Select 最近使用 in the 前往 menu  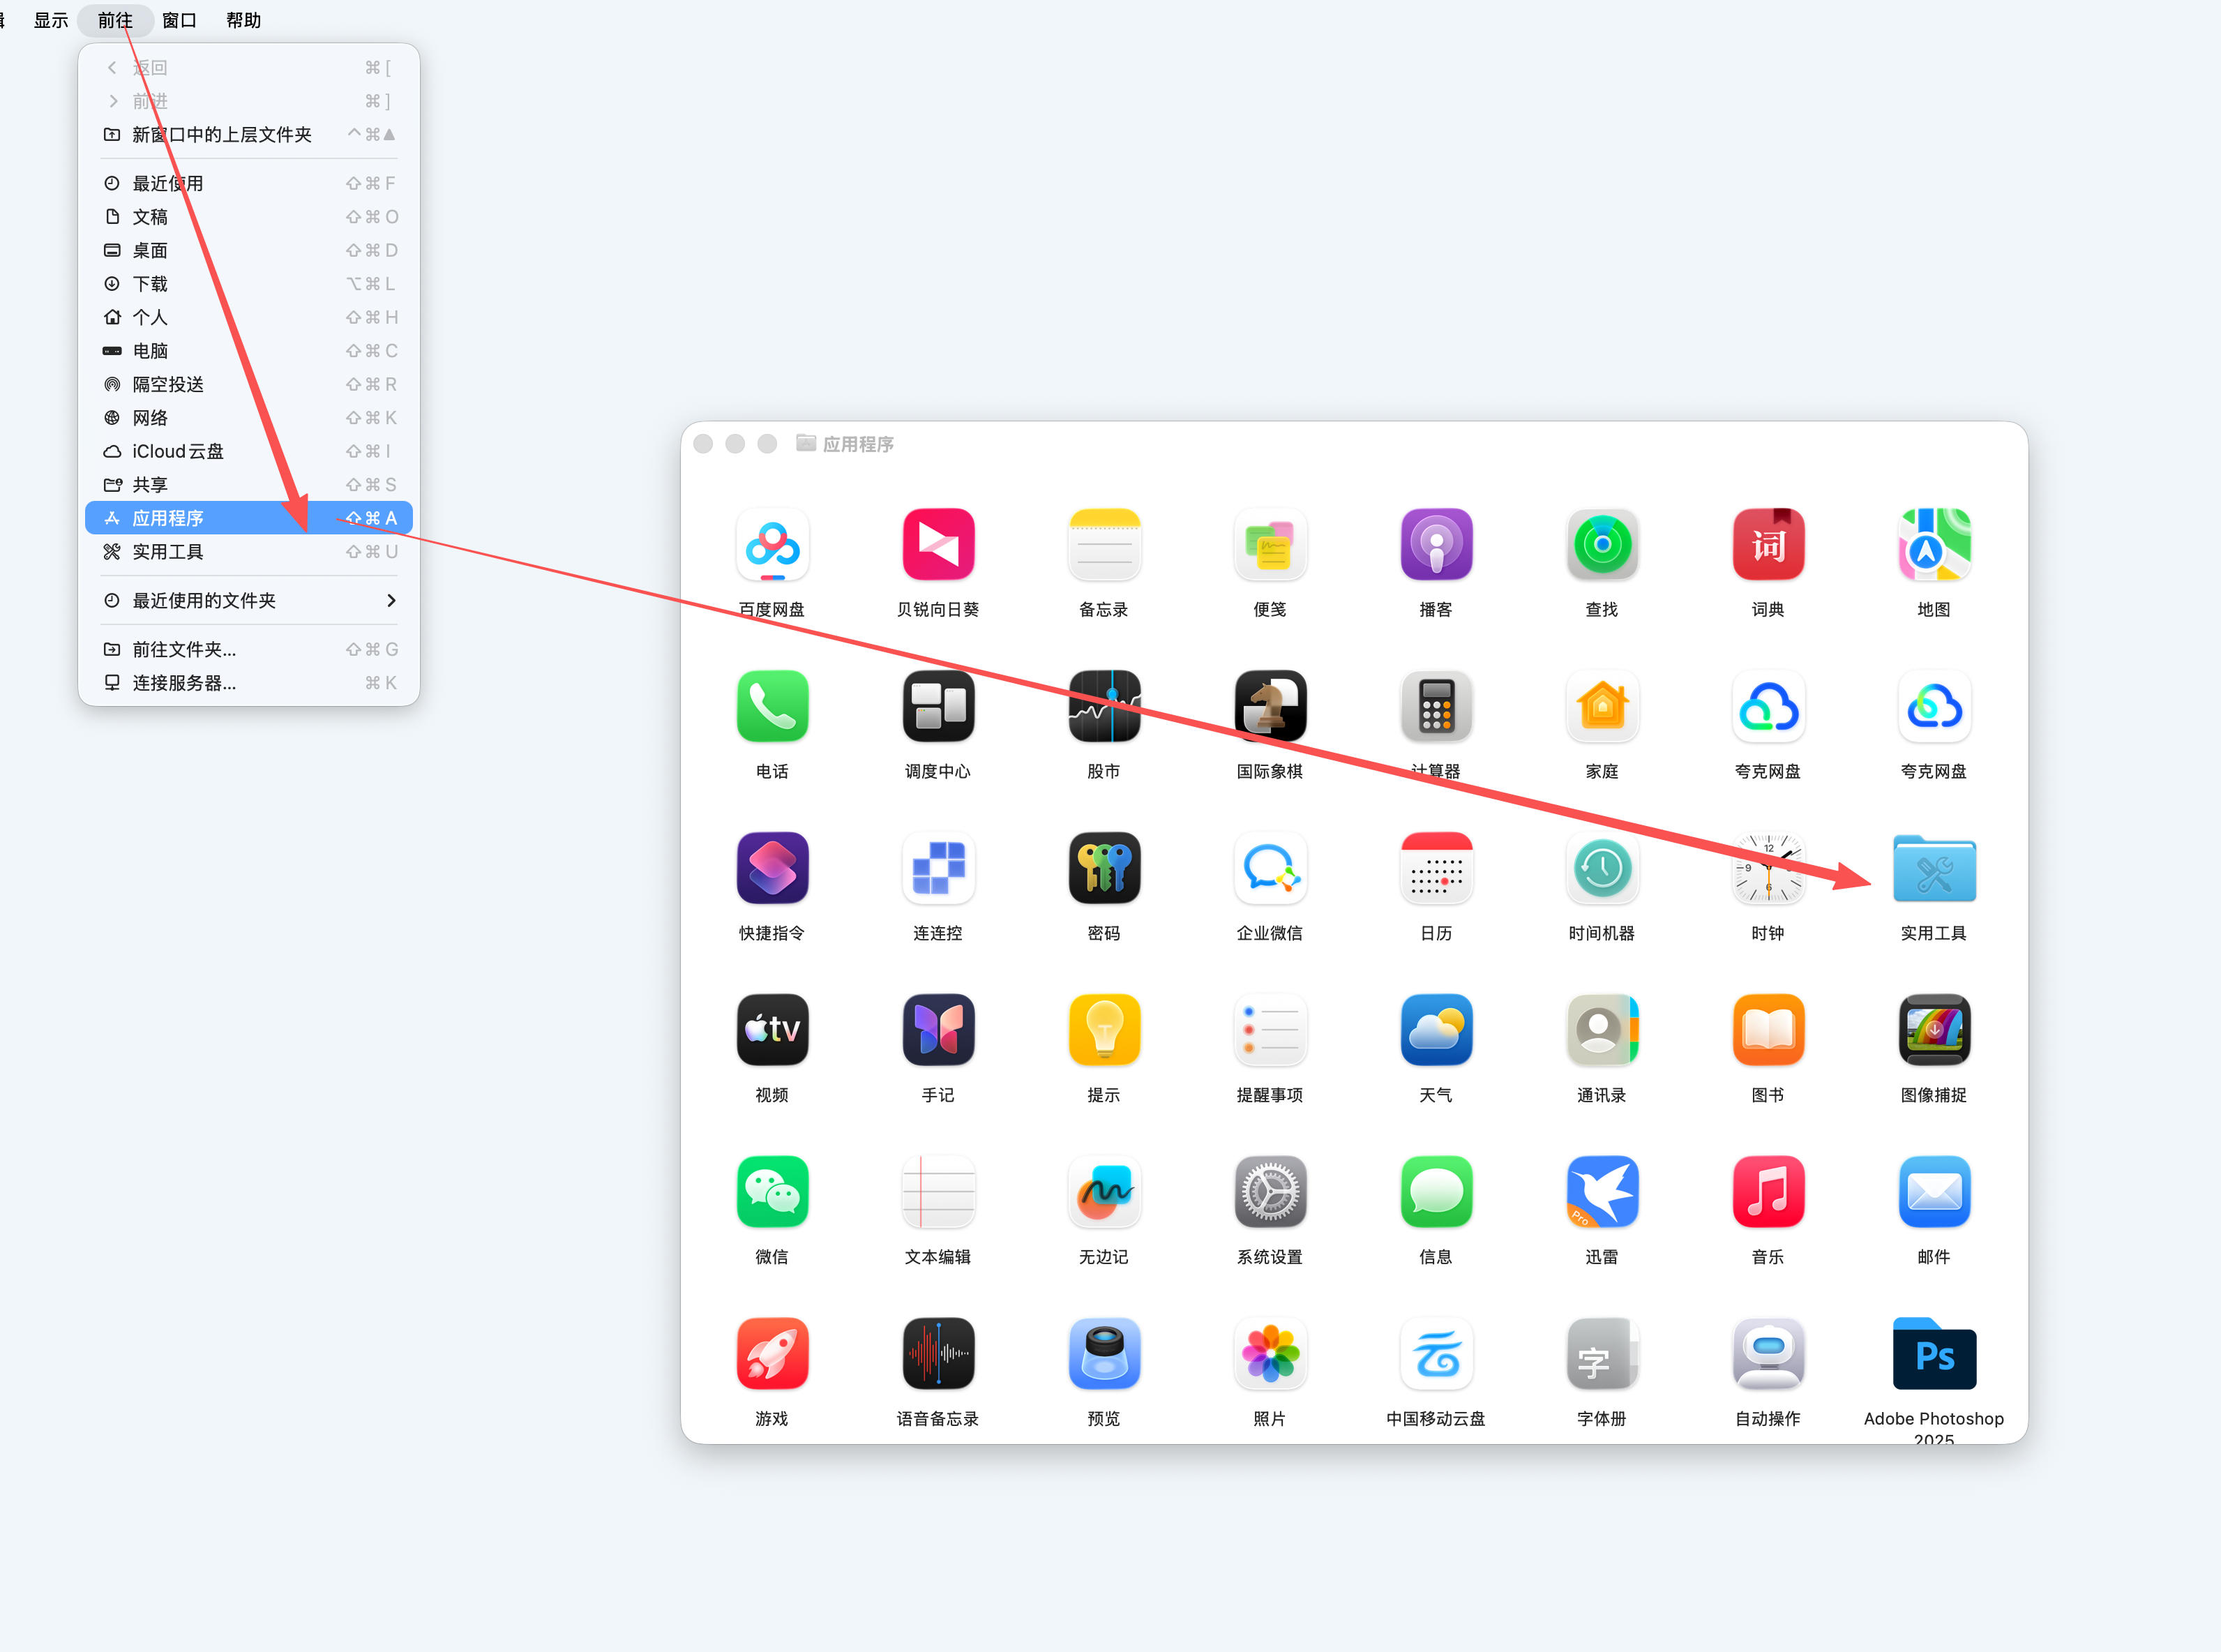(x=249, y=184)
